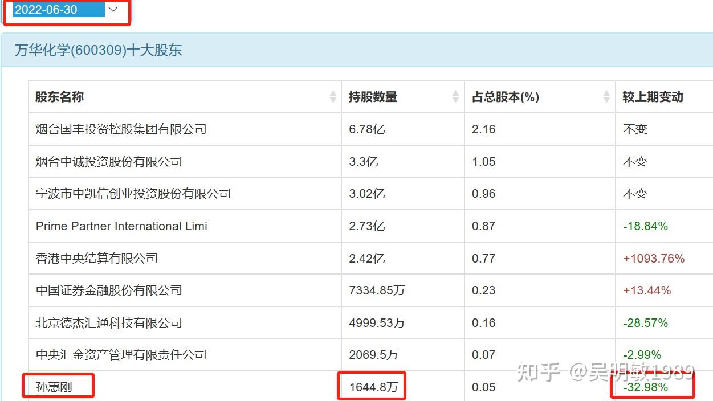Click the 2069.5万 holding value

(373, 355)
